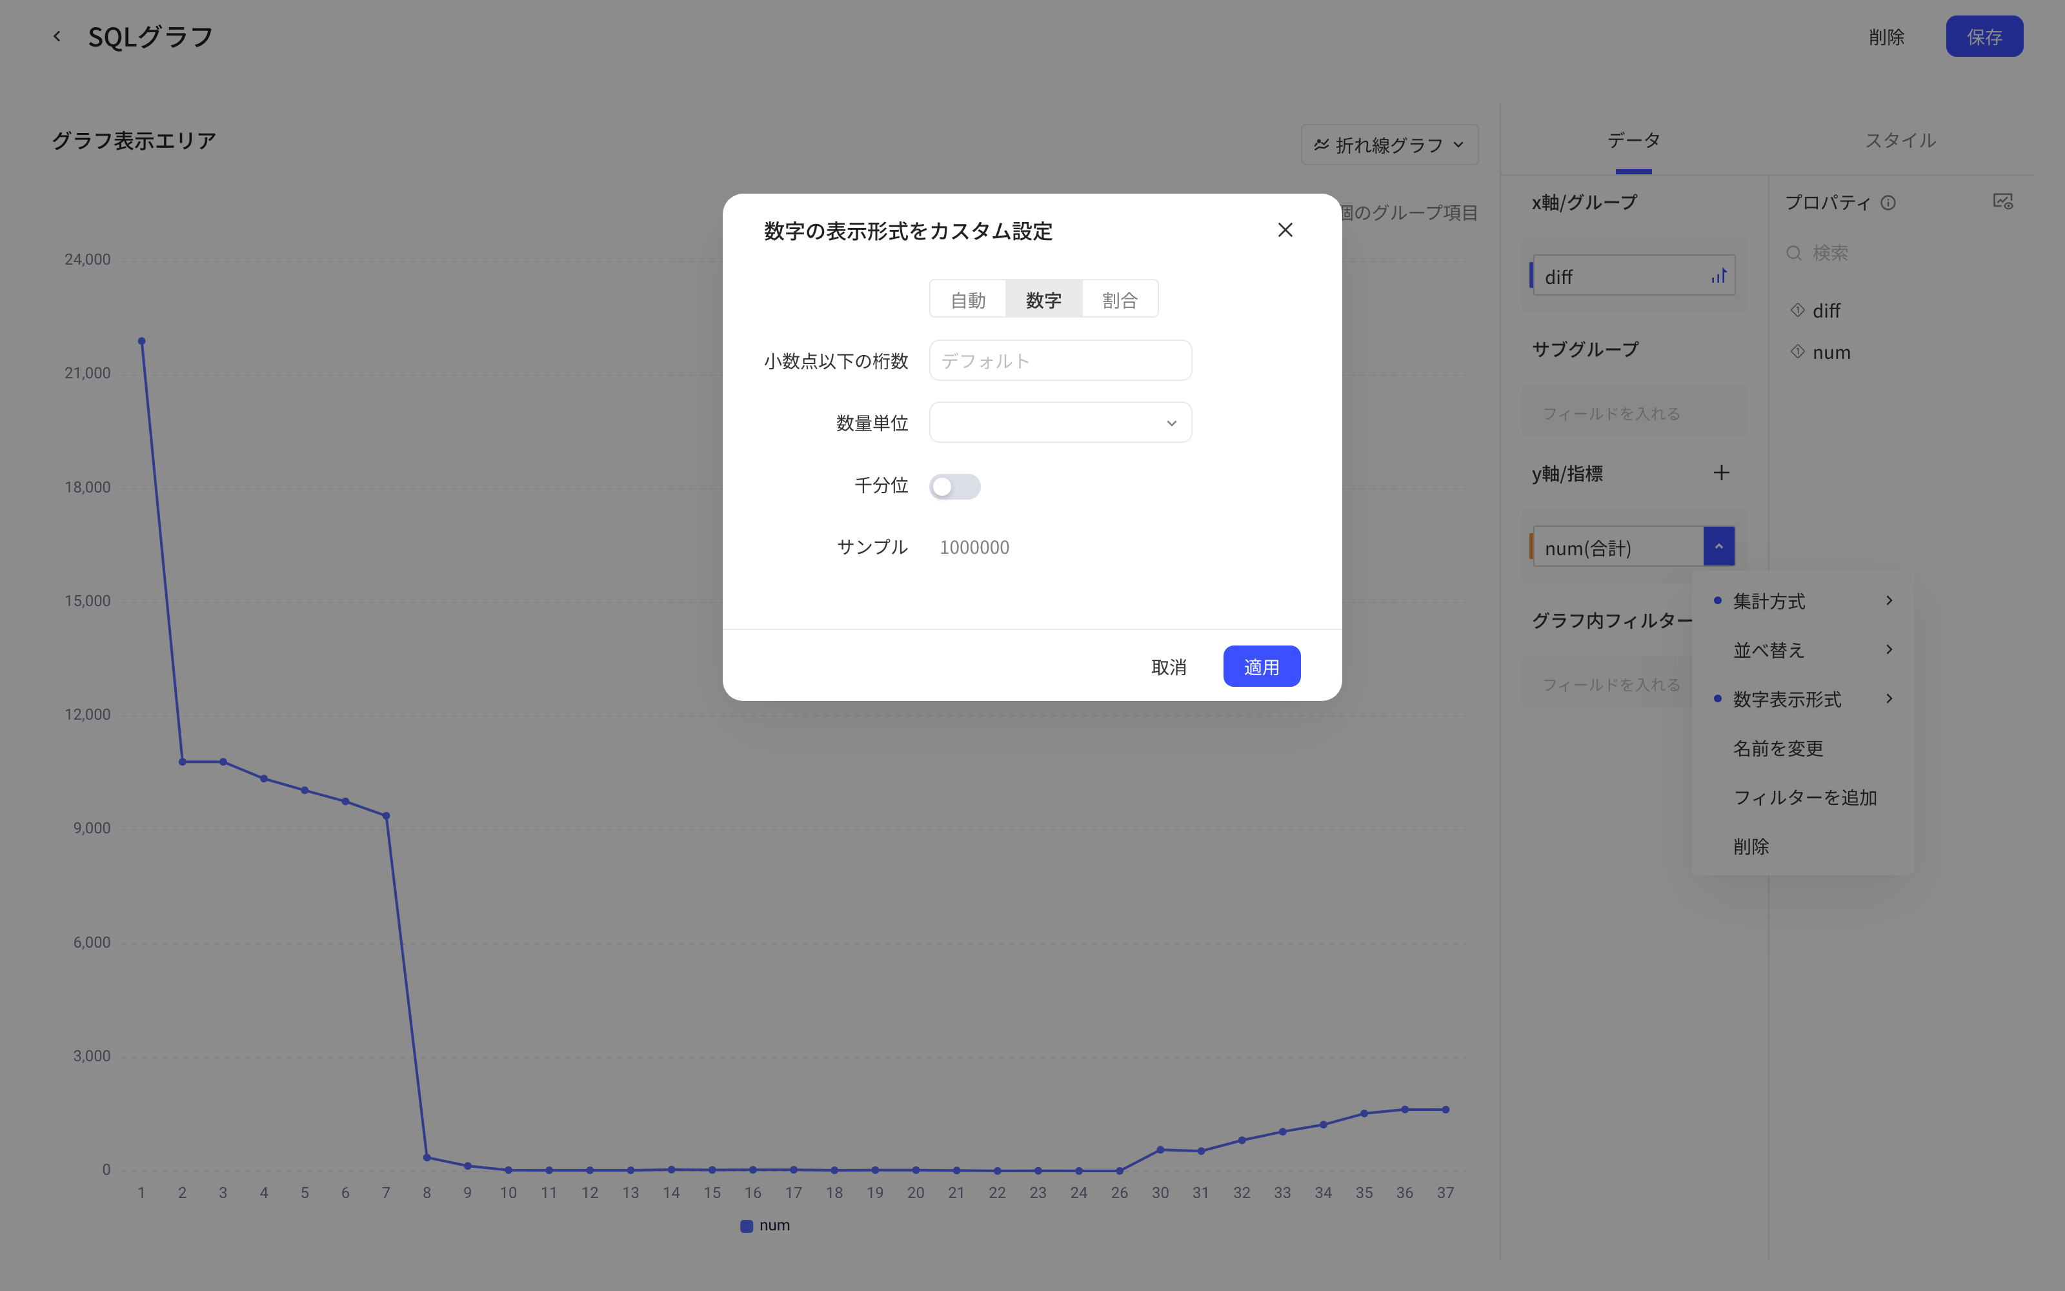Select the 自動 format option

click(x=968, y=299)
